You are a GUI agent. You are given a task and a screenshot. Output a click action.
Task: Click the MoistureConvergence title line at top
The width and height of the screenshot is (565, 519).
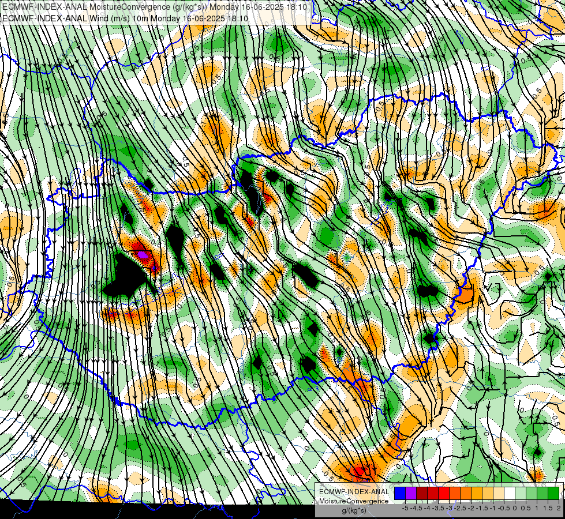[155, 7]
